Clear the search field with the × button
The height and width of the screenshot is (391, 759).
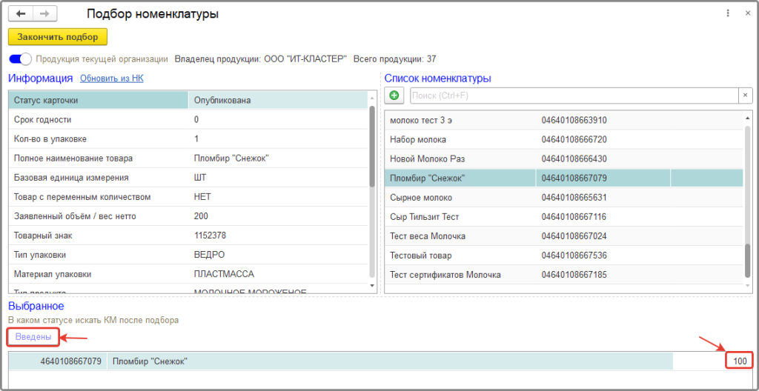[746, 96]
